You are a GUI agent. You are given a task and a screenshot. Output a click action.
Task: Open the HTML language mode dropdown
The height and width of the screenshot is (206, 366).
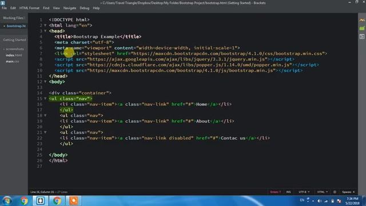point(323,192)
